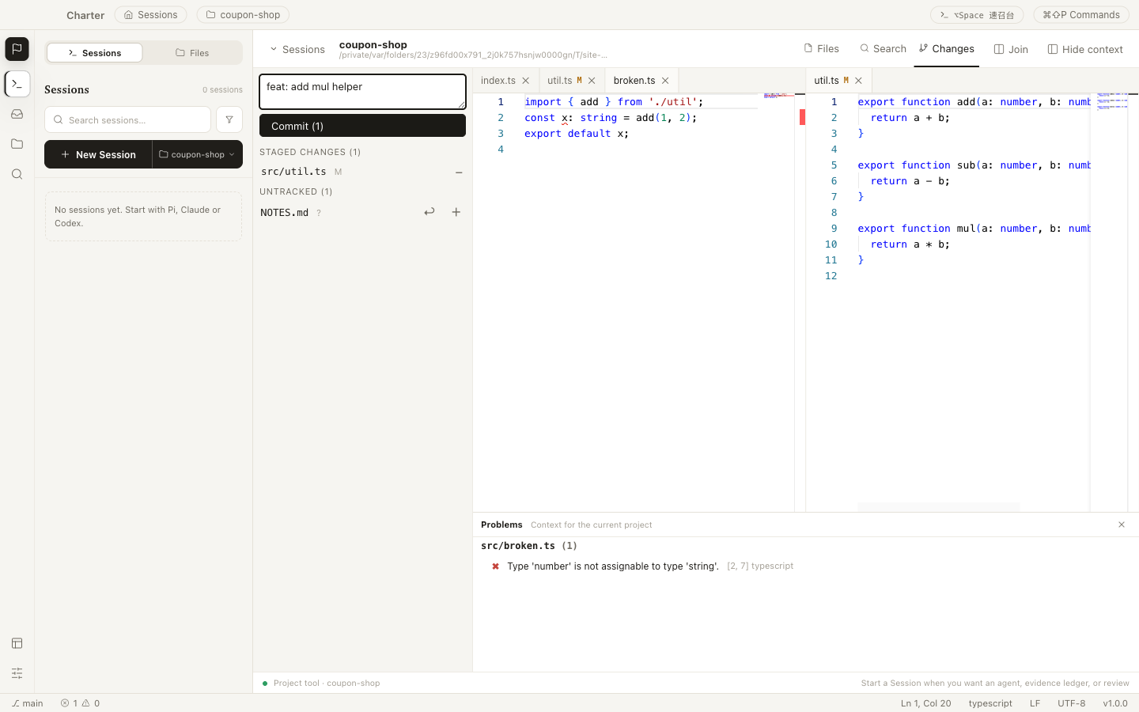1139x712 pixels.
Task: Toggle Hide context panel
Action: click(1085, 49)
